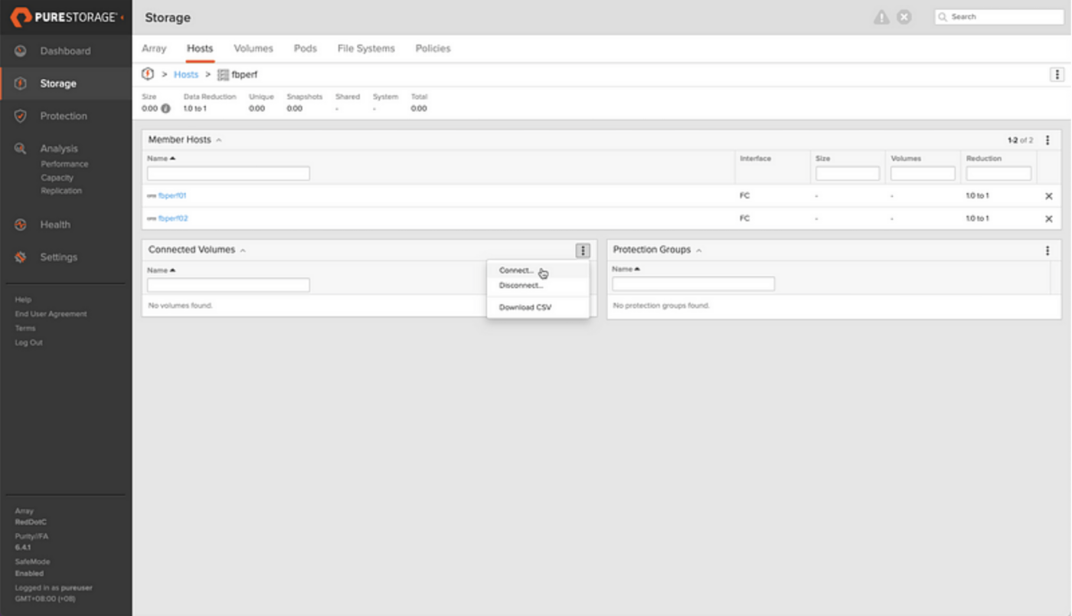1072x616 pixels.
Task: Switch to the Volumes tab
Action: tap(253, 48)
